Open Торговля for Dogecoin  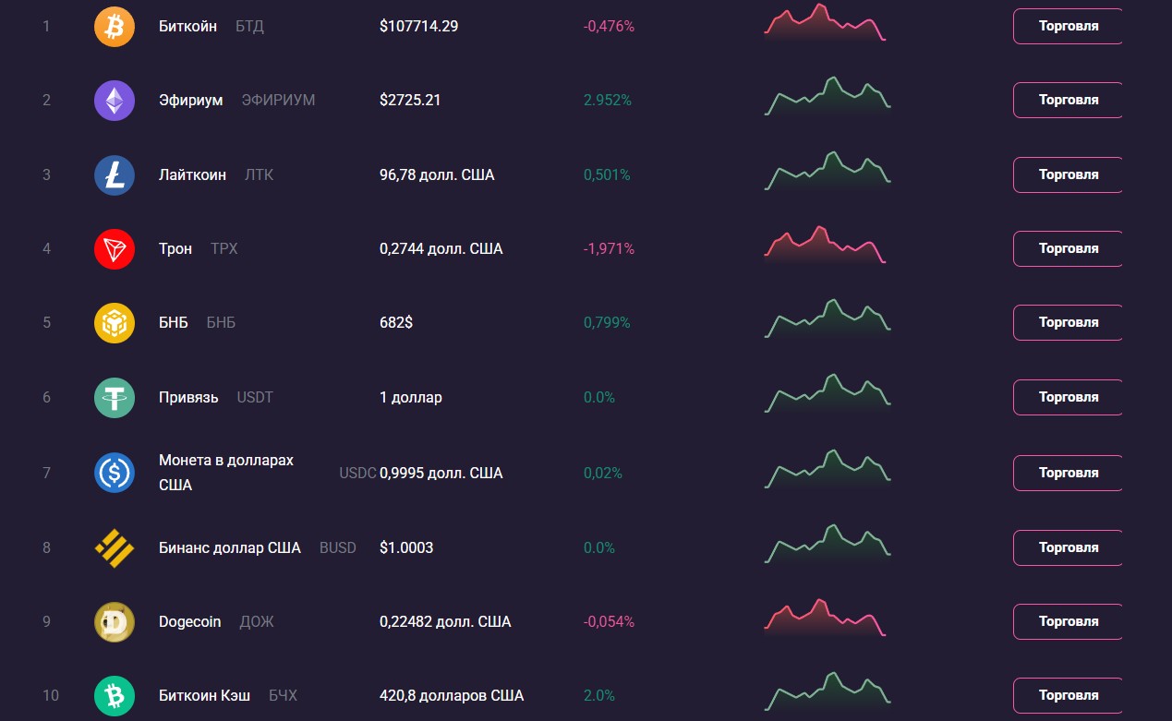1068,621
